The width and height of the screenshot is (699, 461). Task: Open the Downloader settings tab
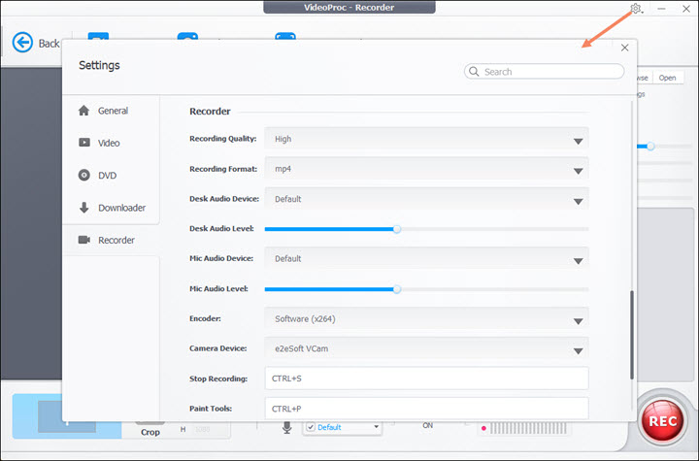[111, 208]
